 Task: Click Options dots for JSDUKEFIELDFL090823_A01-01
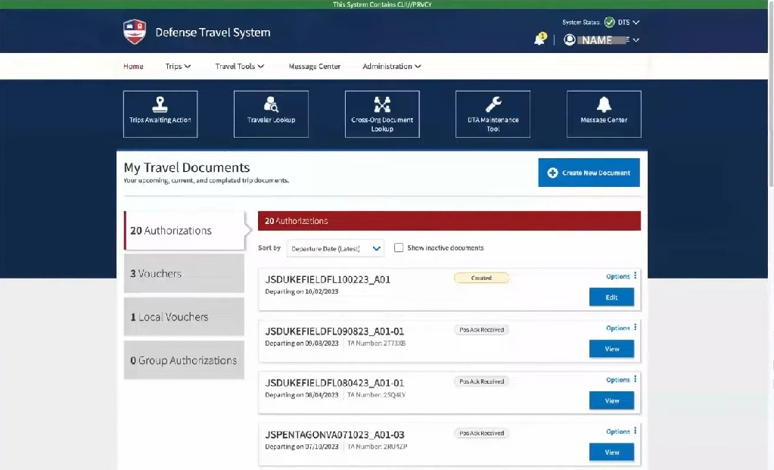(x=636, y=327)
